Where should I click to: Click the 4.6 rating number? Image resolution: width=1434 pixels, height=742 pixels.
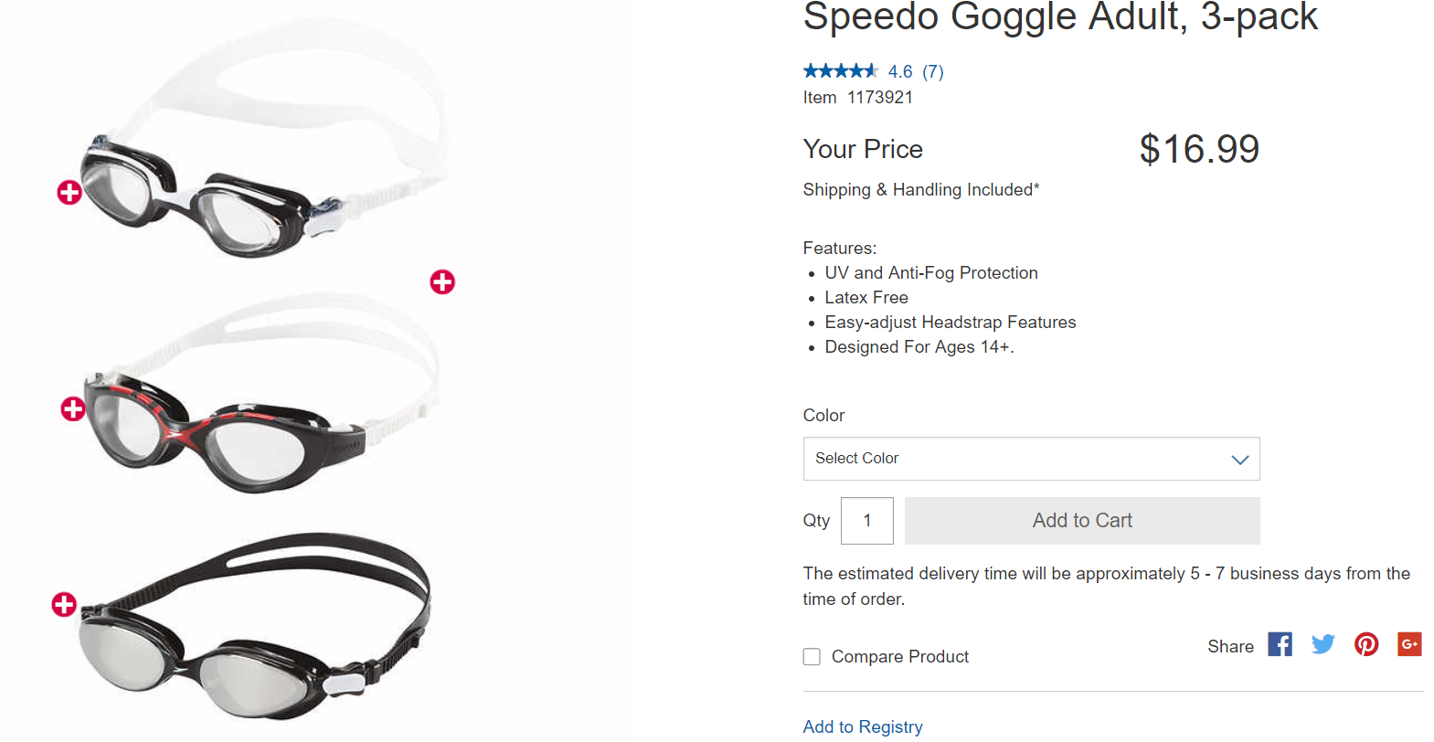point(900,71)
